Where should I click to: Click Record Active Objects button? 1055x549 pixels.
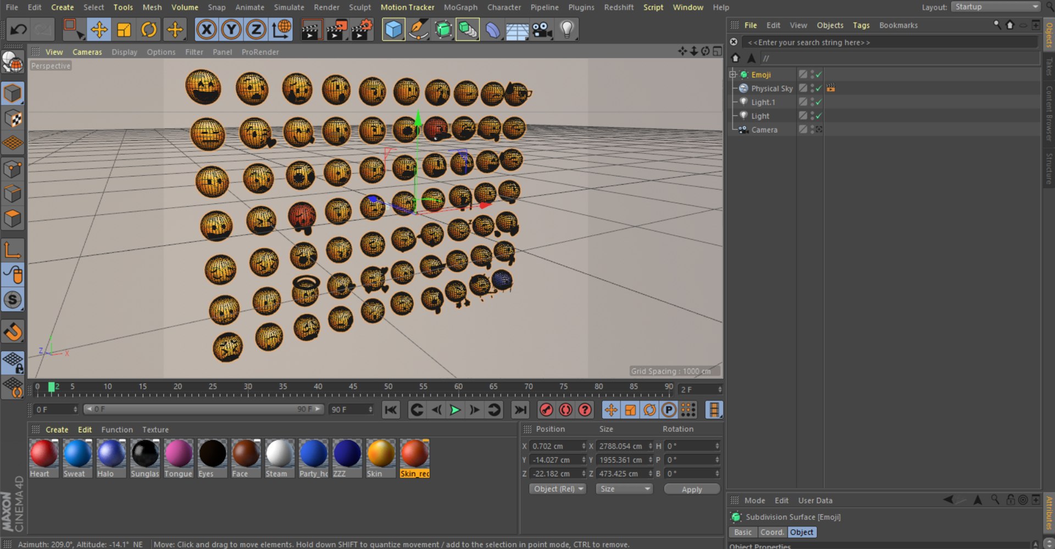click(x=546, y=410)
